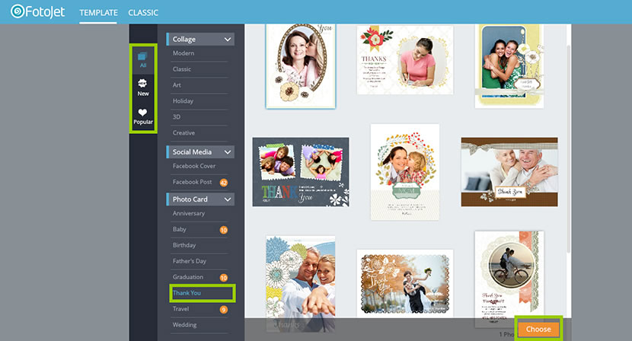The width and height of the screenshot is (632, 341).
Task: Open the Modern collage category
Action: pos(184,53)
